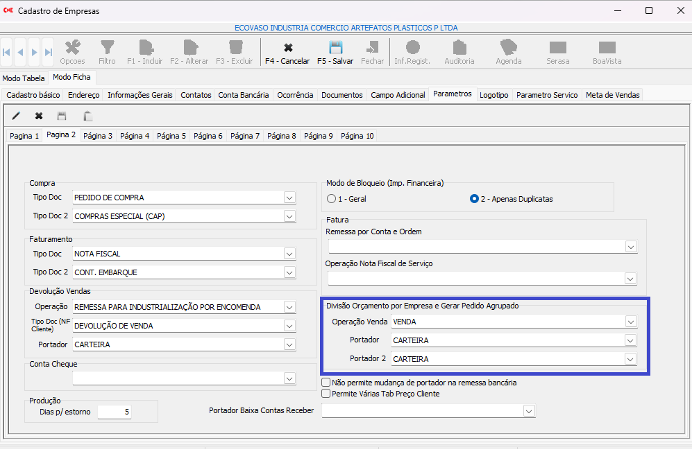Open the Agenda toolbar icon

point(509,49)
